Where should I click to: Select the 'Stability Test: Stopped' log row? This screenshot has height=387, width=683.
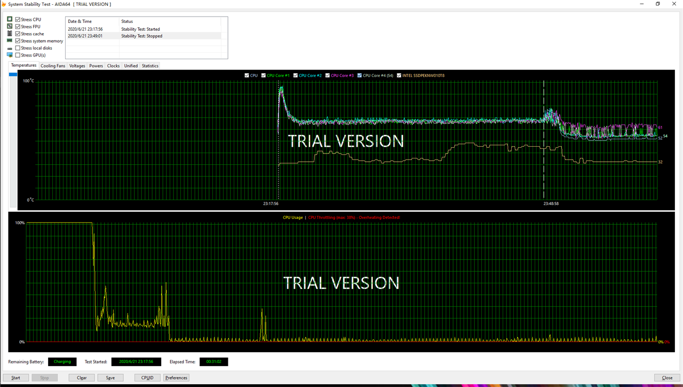(x=143, y=36)
